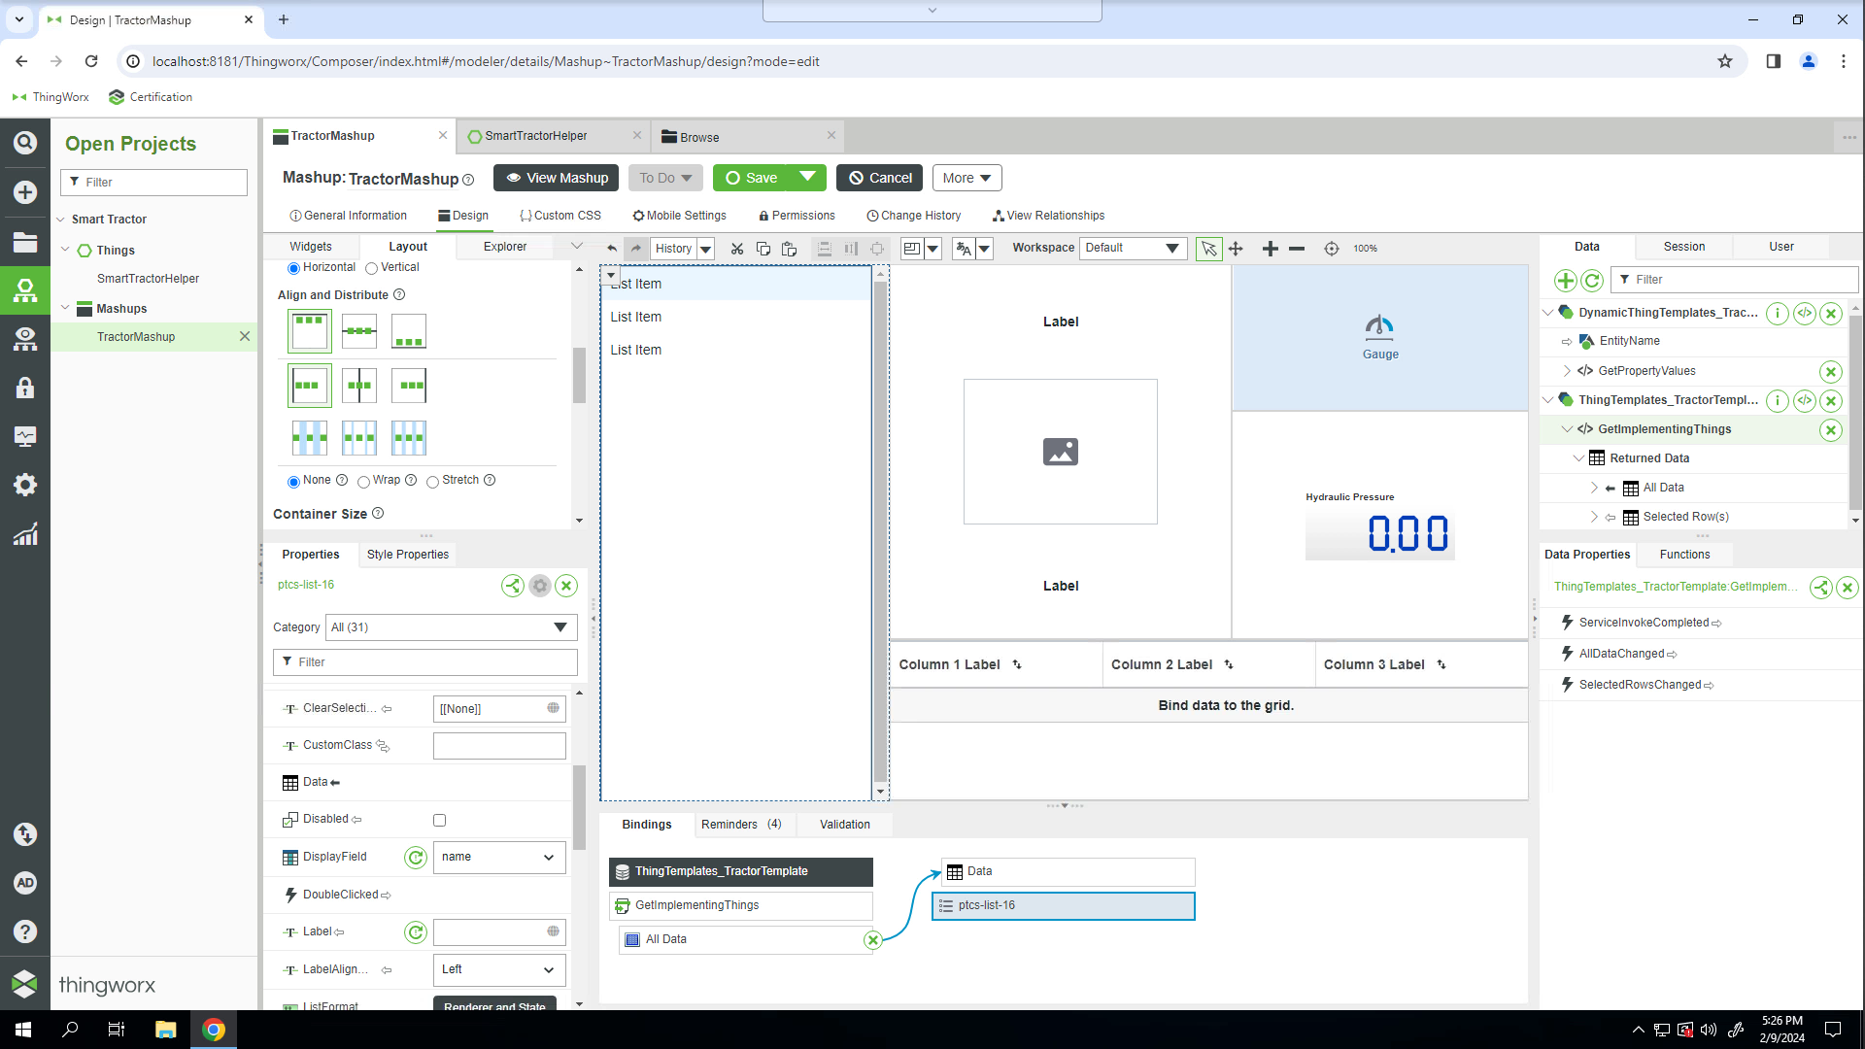This screenshot has width=1865, height=1049.
Task: Open Security lock icon in sidebar
Action: coord(25,388)
